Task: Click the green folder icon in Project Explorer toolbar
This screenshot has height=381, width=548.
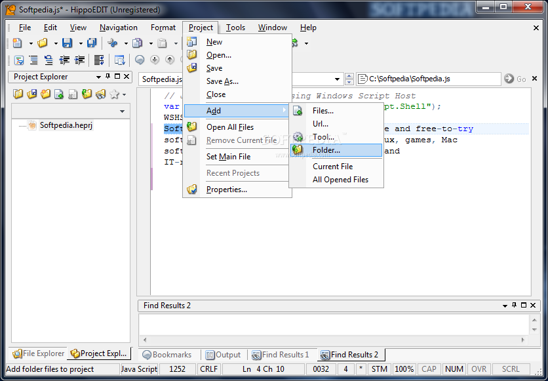Action: click(x=87, y=94)
